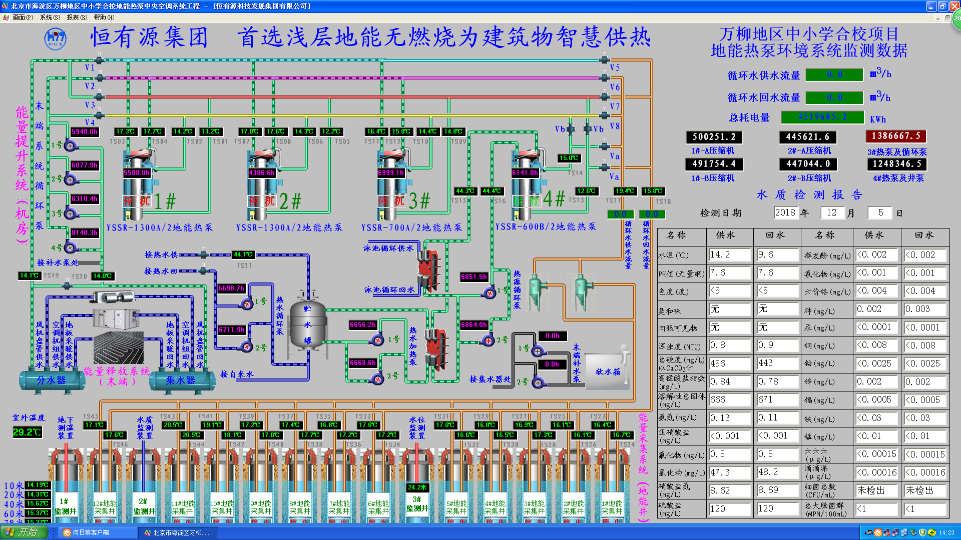
Task: Click the 集水器 water collector graphic
Action: 181,380
